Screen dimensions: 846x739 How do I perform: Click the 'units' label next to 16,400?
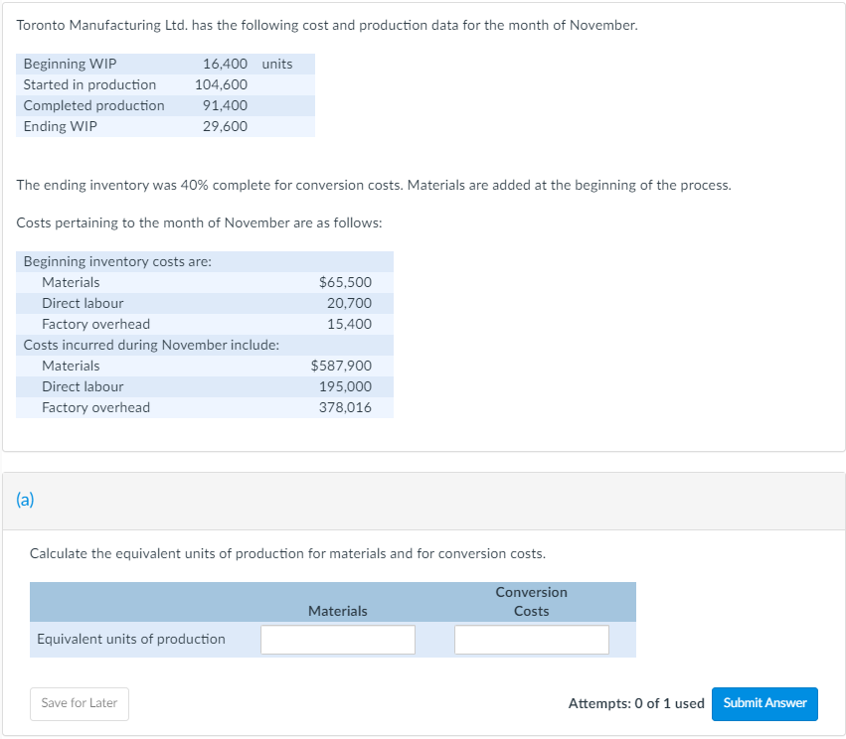pos(277,64)
